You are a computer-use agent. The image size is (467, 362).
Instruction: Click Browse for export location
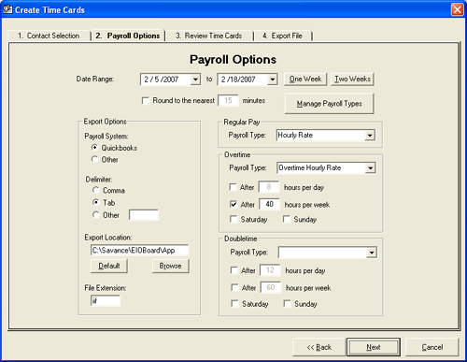click(170, 266)
